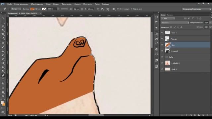
Task: Toggle the Выров. края checkbox
Action: tap(132, 9)
